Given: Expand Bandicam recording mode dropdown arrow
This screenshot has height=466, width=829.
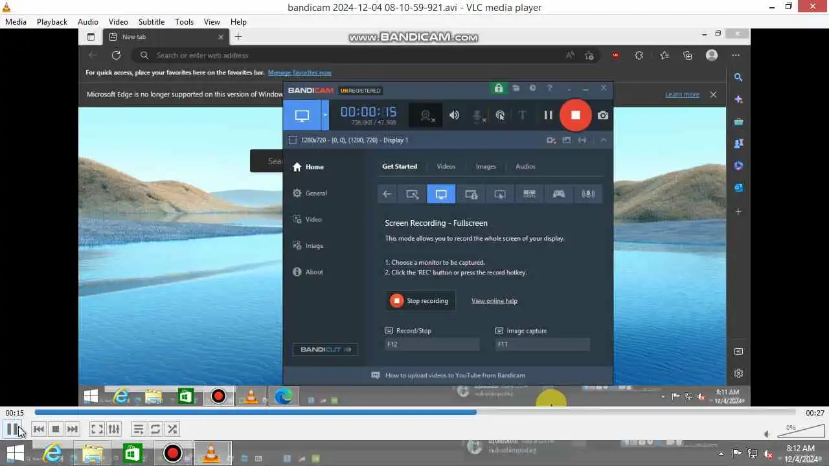Looking at the screenshot, I should click(x=325, y=115).
